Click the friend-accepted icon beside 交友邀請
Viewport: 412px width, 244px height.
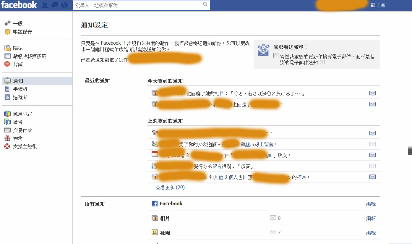click(155, 144)
